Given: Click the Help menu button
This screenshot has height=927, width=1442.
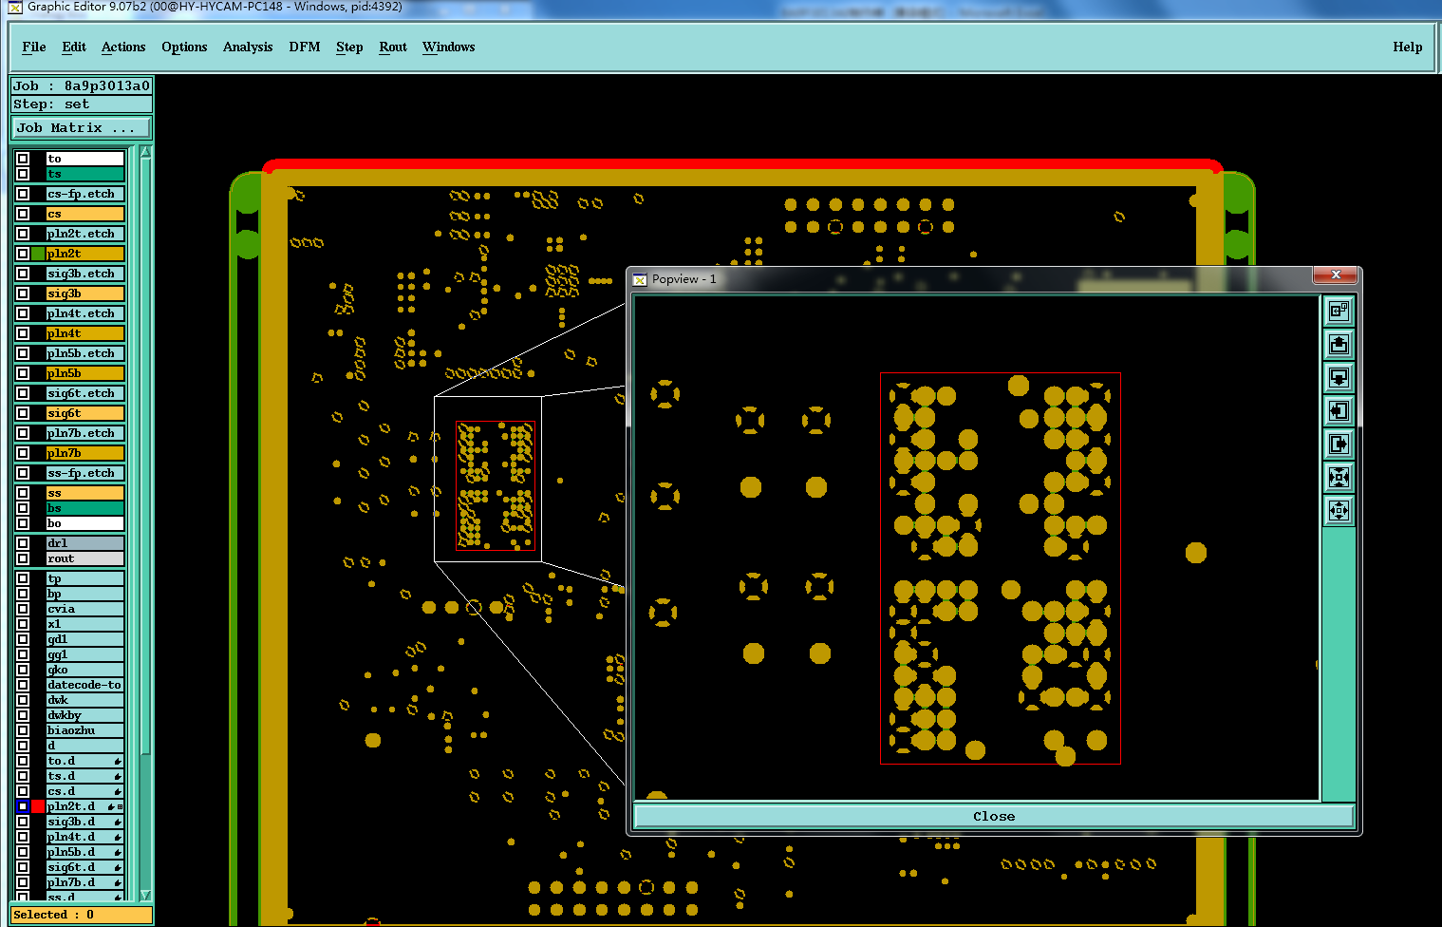Looking at the screenshot, I should [1407, 47].
